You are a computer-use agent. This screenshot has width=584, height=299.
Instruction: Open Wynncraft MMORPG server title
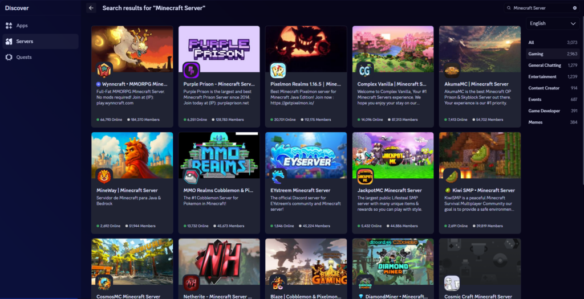click(x=135, y=84)
